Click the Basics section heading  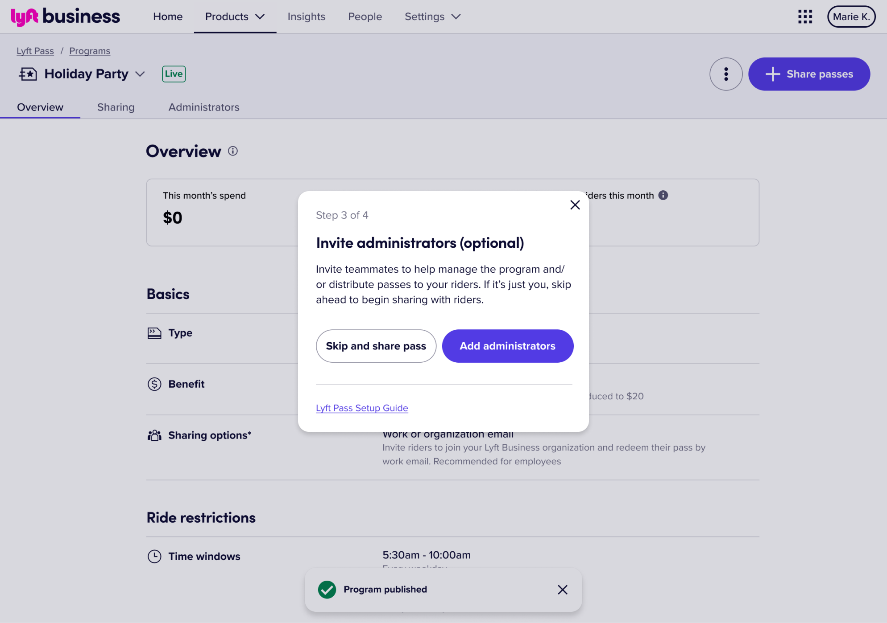(168, 294)
